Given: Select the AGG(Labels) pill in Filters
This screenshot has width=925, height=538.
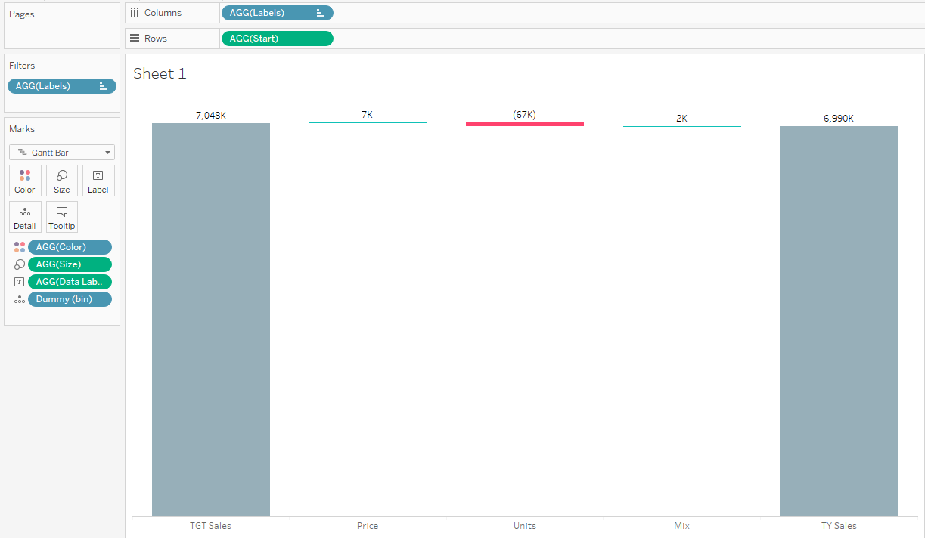Looking at the screenshot, I should coord(62,86).
